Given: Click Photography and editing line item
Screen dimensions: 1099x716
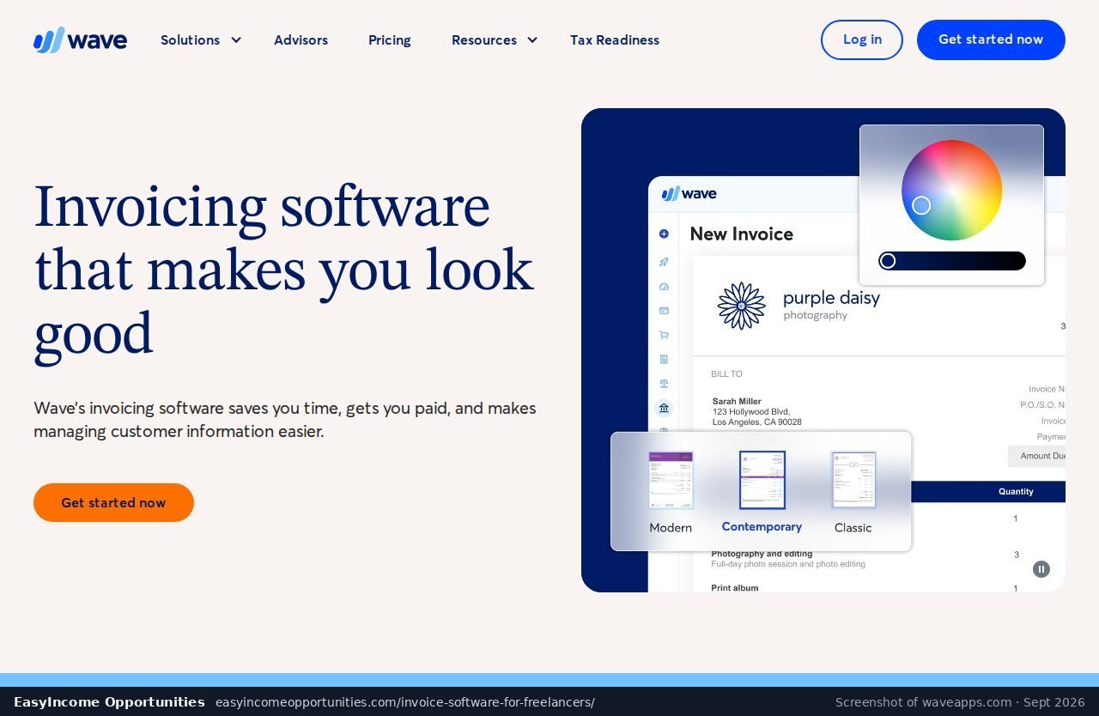Looking at the screenshot, I should tap(762, 555).
